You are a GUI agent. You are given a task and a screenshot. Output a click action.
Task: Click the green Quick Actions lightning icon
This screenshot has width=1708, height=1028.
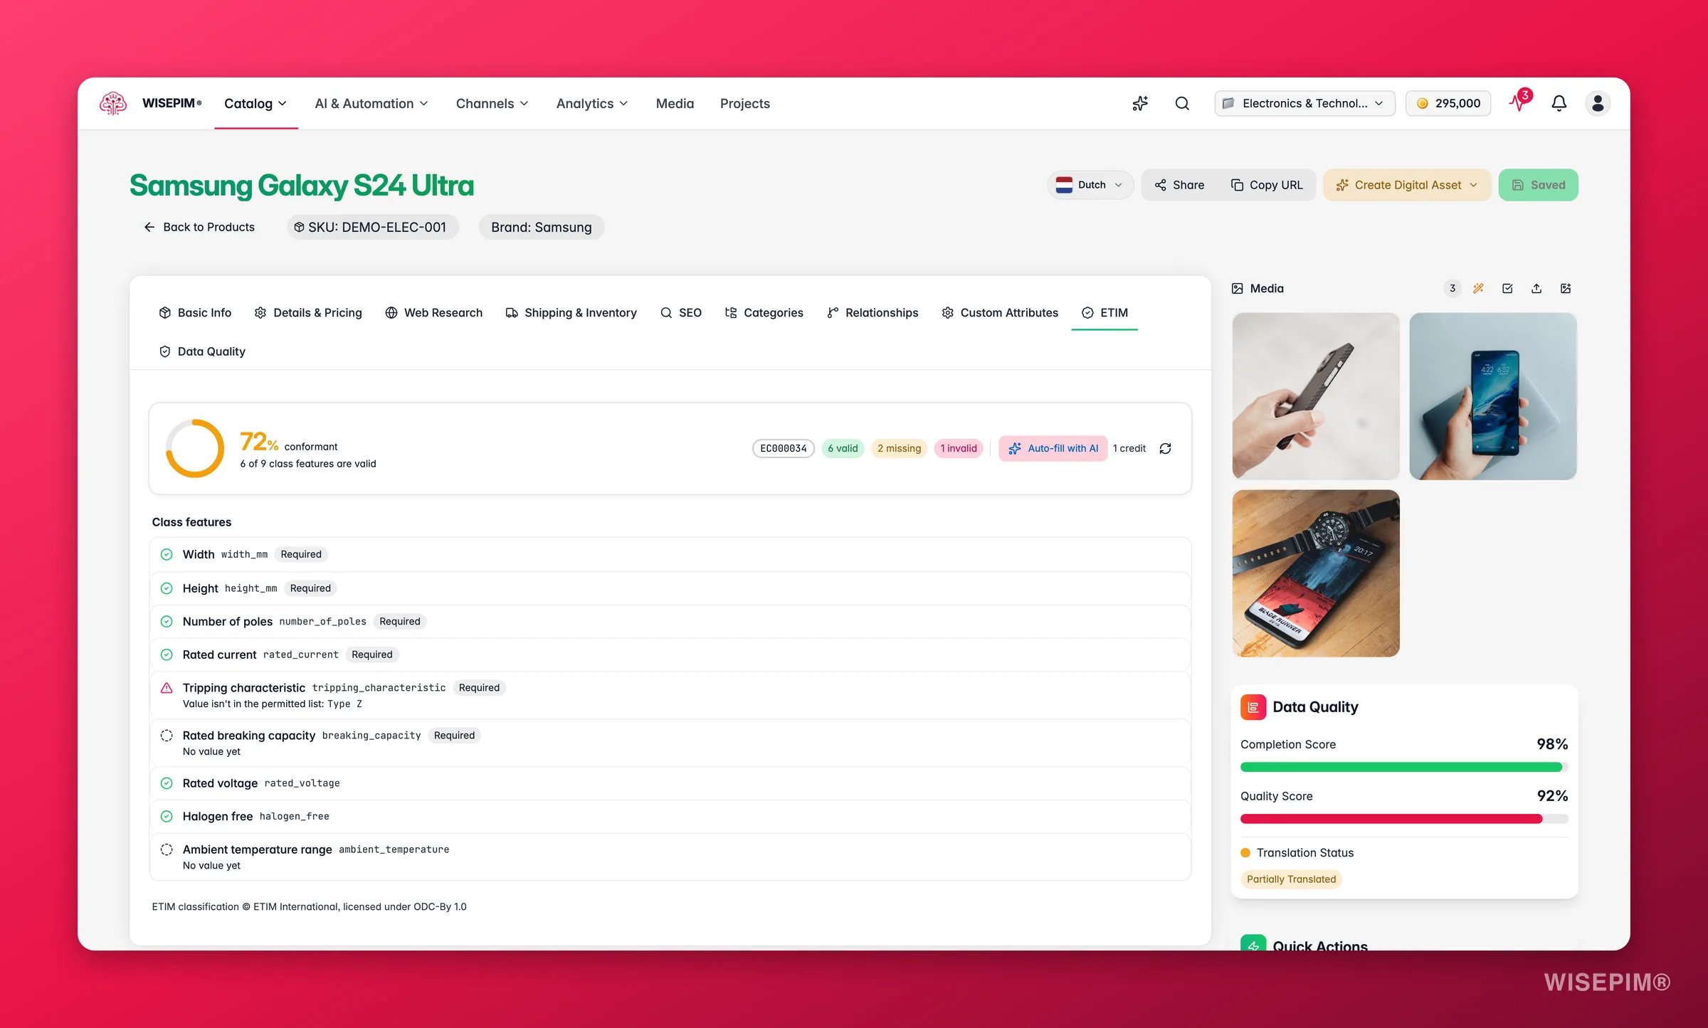pyautogui.click(x=1253, y=943)
